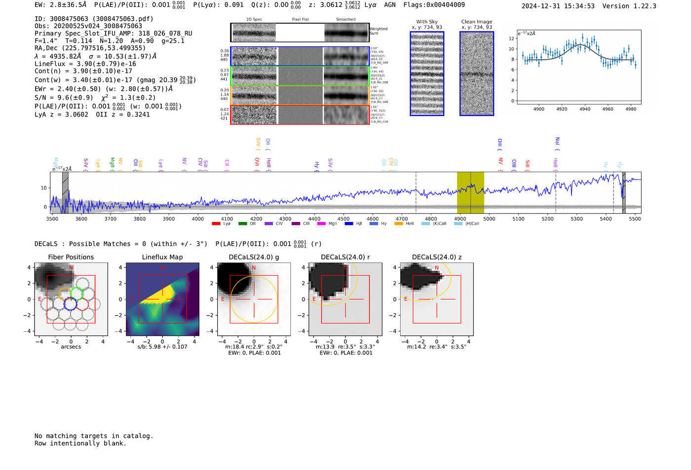The image size is (691, 470).
Task: Click the 'No matching targets in catalog.' message
Action: tap(94, 436)
